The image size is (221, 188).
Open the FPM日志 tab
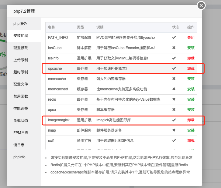[24, 133]
